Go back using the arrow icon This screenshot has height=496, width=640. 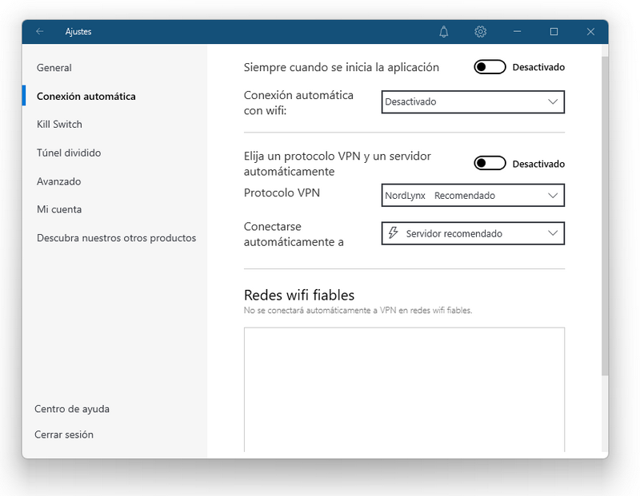(x=39, y=31)
